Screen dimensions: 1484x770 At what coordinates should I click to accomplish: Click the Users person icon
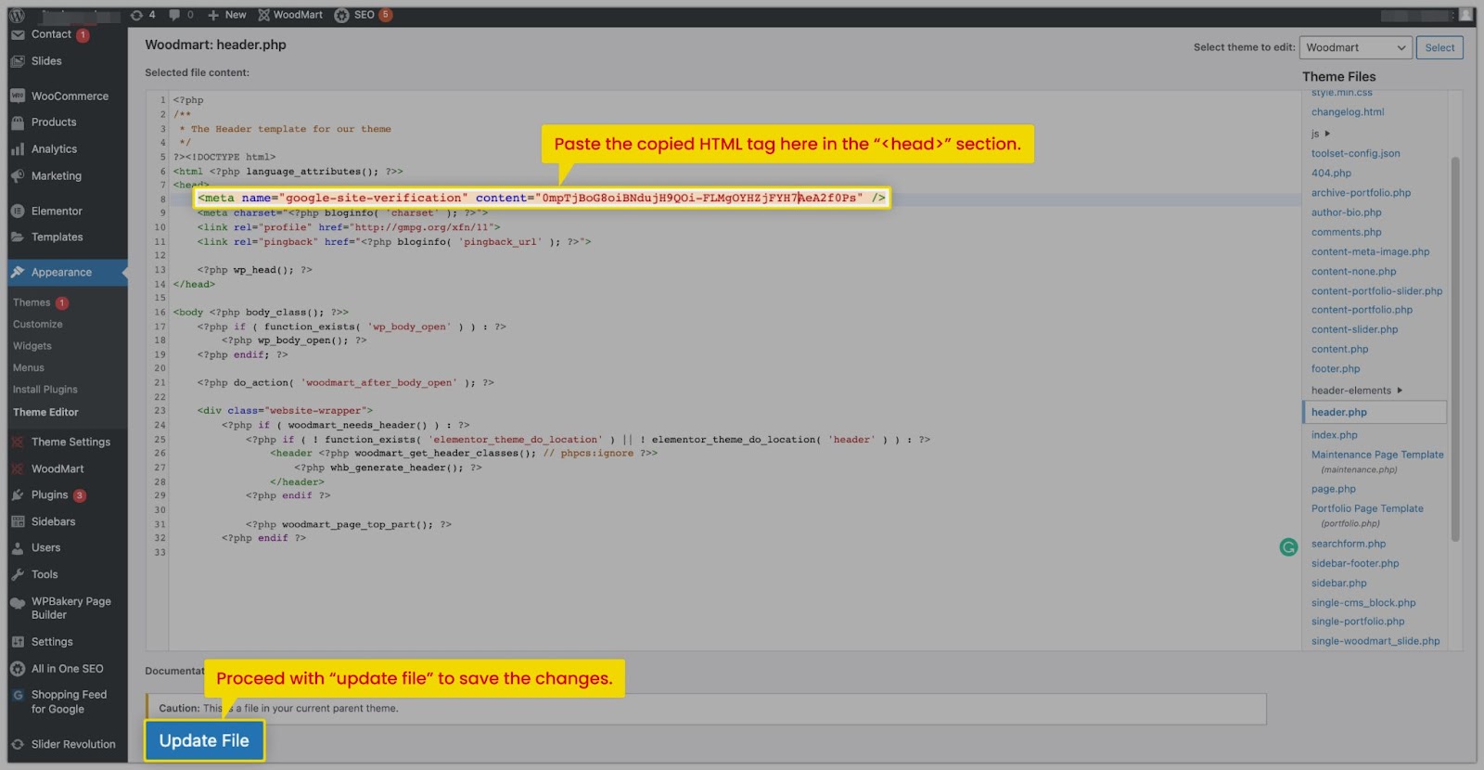tap(18, 548)
